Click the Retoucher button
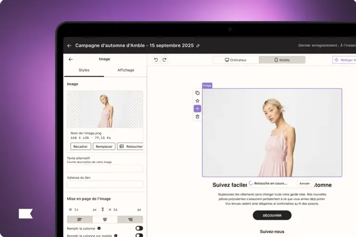Viewport: 356px width, 237px height. pyautogui.click(x=130, y=146)
